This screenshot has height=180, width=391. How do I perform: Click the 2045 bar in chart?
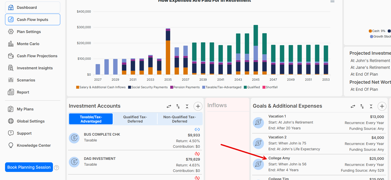click(256, 50)
